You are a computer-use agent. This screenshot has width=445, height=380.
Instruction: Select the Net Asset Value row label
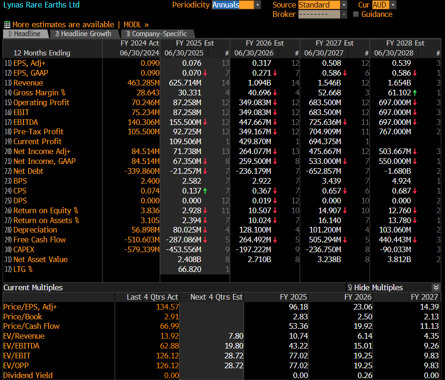coord(40,259)
